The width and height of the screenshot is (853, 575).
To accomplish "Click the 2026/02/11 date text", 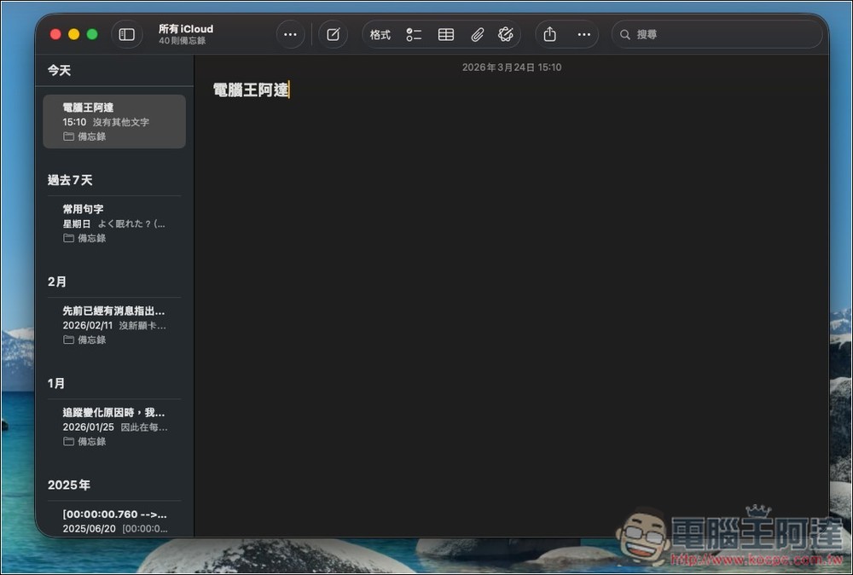I will pyautogui.click(x=88, y=326).
